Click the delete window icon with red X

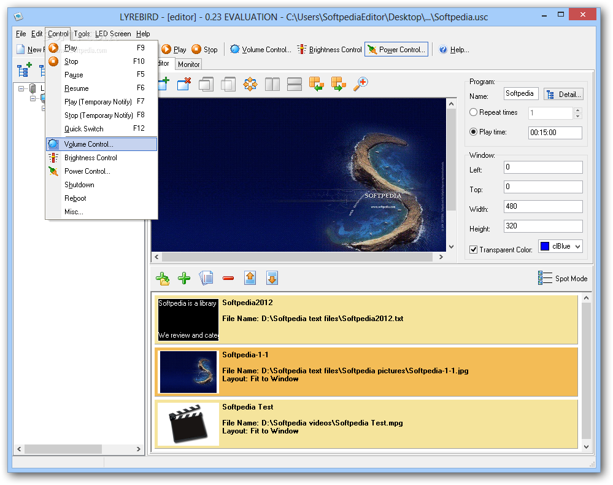coord(183,83)
